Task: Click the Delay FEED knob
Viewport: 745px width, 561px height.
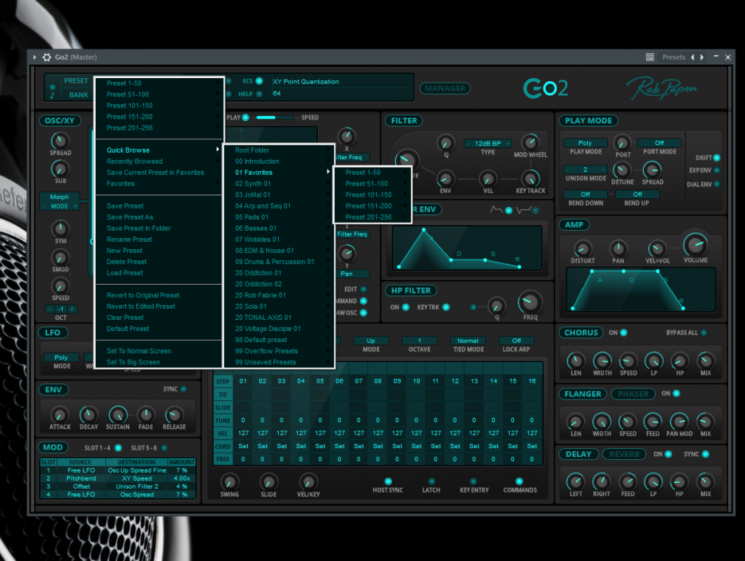Action: pos(628,481)
